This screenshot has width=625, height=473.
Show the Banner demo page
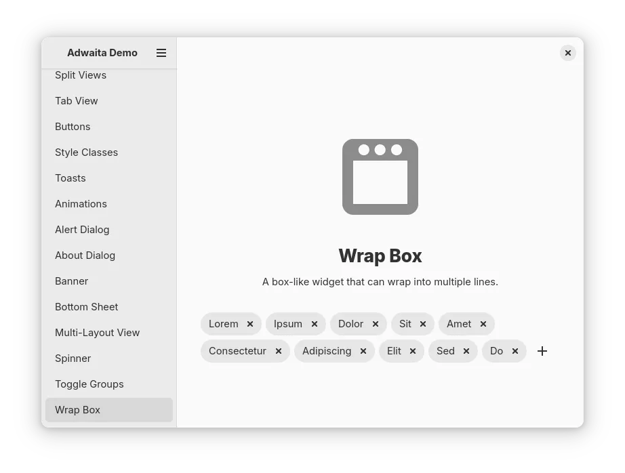click(x=72, y=281)
